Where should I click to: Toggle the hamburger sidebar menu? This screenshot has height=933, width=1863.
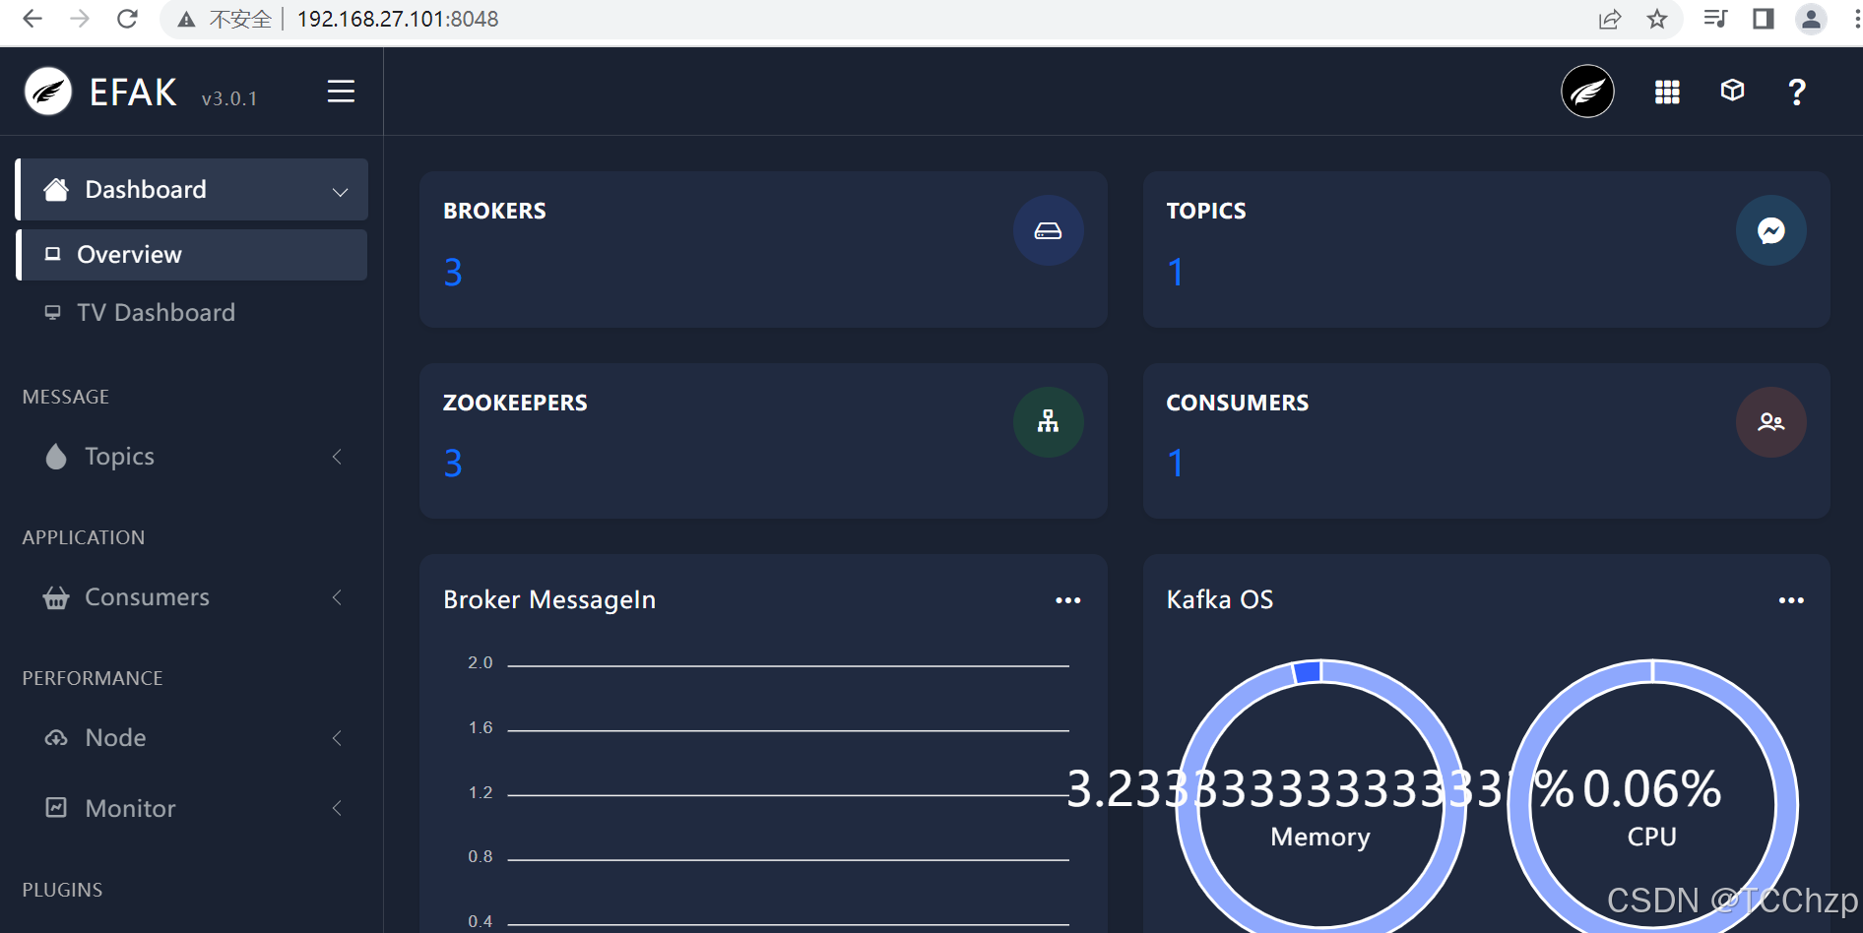[x=341, y=92]
